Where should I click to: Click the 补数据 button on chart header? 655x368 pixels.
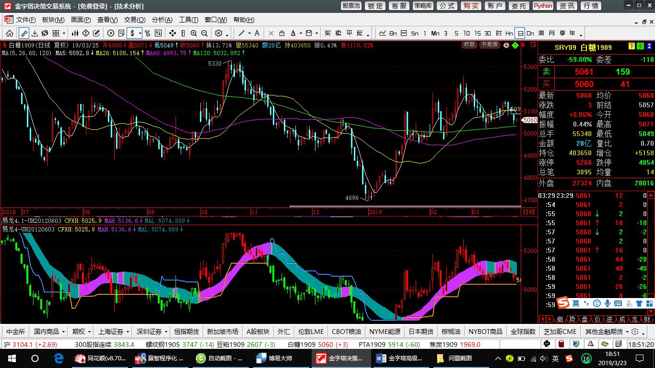490,45
